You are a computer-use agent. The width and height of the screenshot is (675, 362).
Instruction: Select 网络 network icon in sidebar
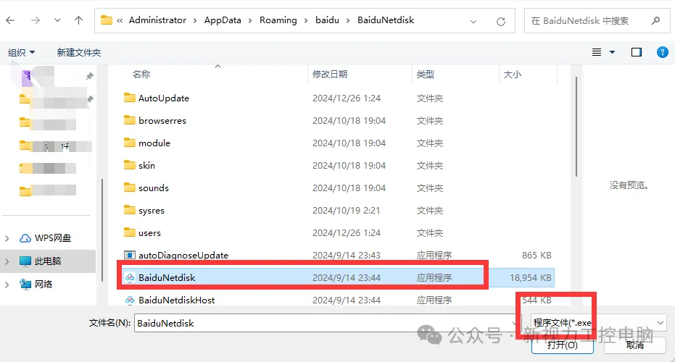tap(25, 285)
